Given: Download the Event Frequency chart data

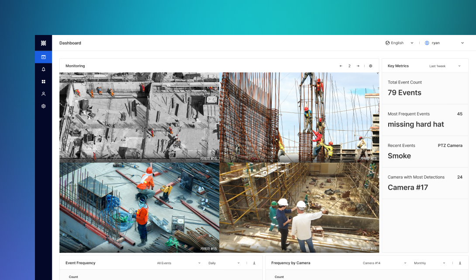Looking at the screenshot, I should coord(254,263).
